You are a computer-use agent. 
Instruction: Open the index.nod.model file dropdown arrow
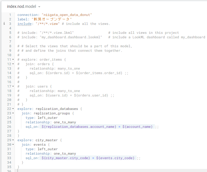(x=39, y=7)
